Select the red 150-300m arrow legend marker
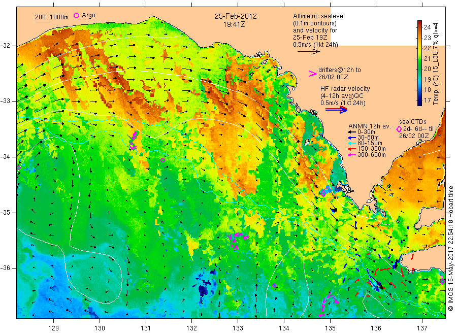 [x=352, y=149]
